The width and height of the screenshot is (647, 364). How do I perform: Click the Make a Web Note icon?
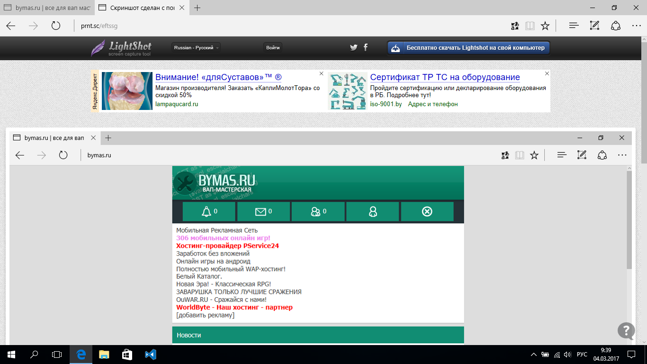click(x=595, y=26)
